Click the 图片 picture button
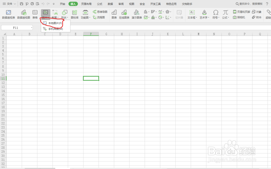271x169 pixels. pyautogui.click(x=46, y=14)
